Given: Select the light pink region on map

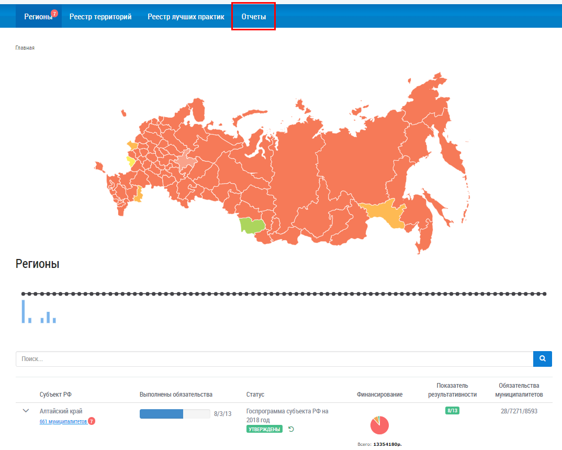Looking at the screenshot, I should (185, 161).
